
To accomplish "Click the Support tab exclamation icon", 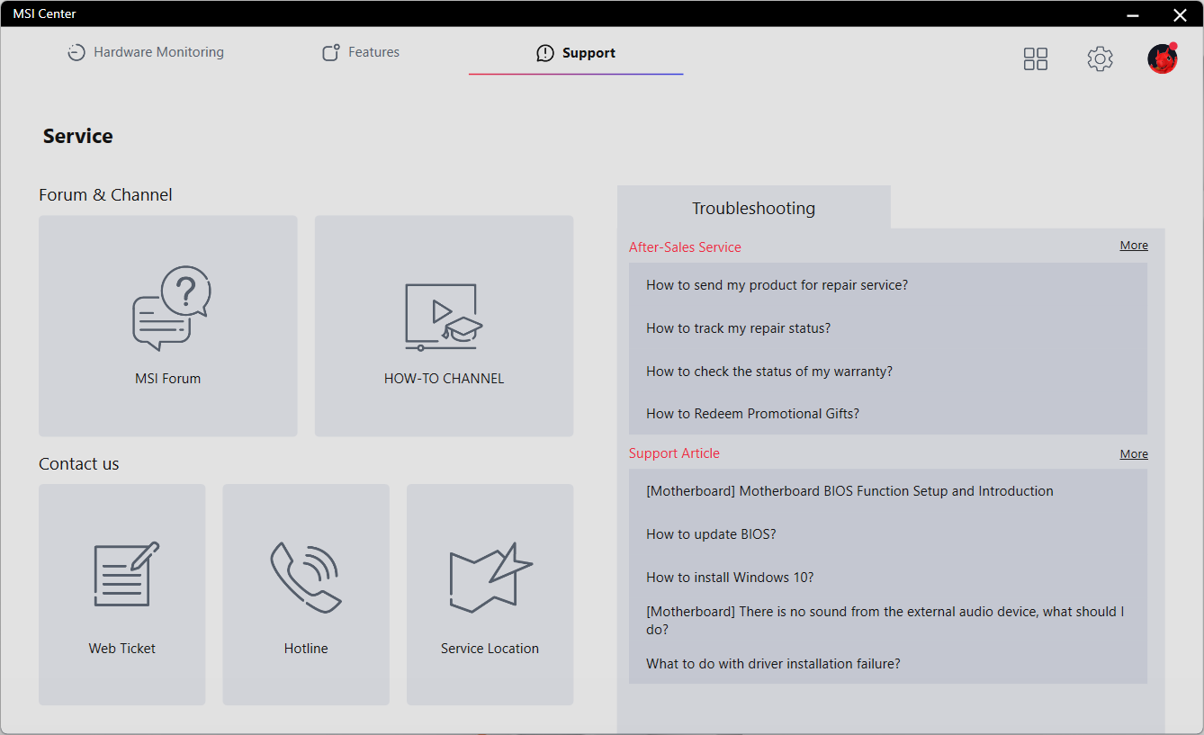I will click(x=545, y=53).
